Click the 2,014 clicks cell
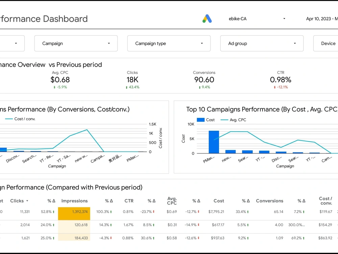338x254 pixels. [x=25, y=225]
